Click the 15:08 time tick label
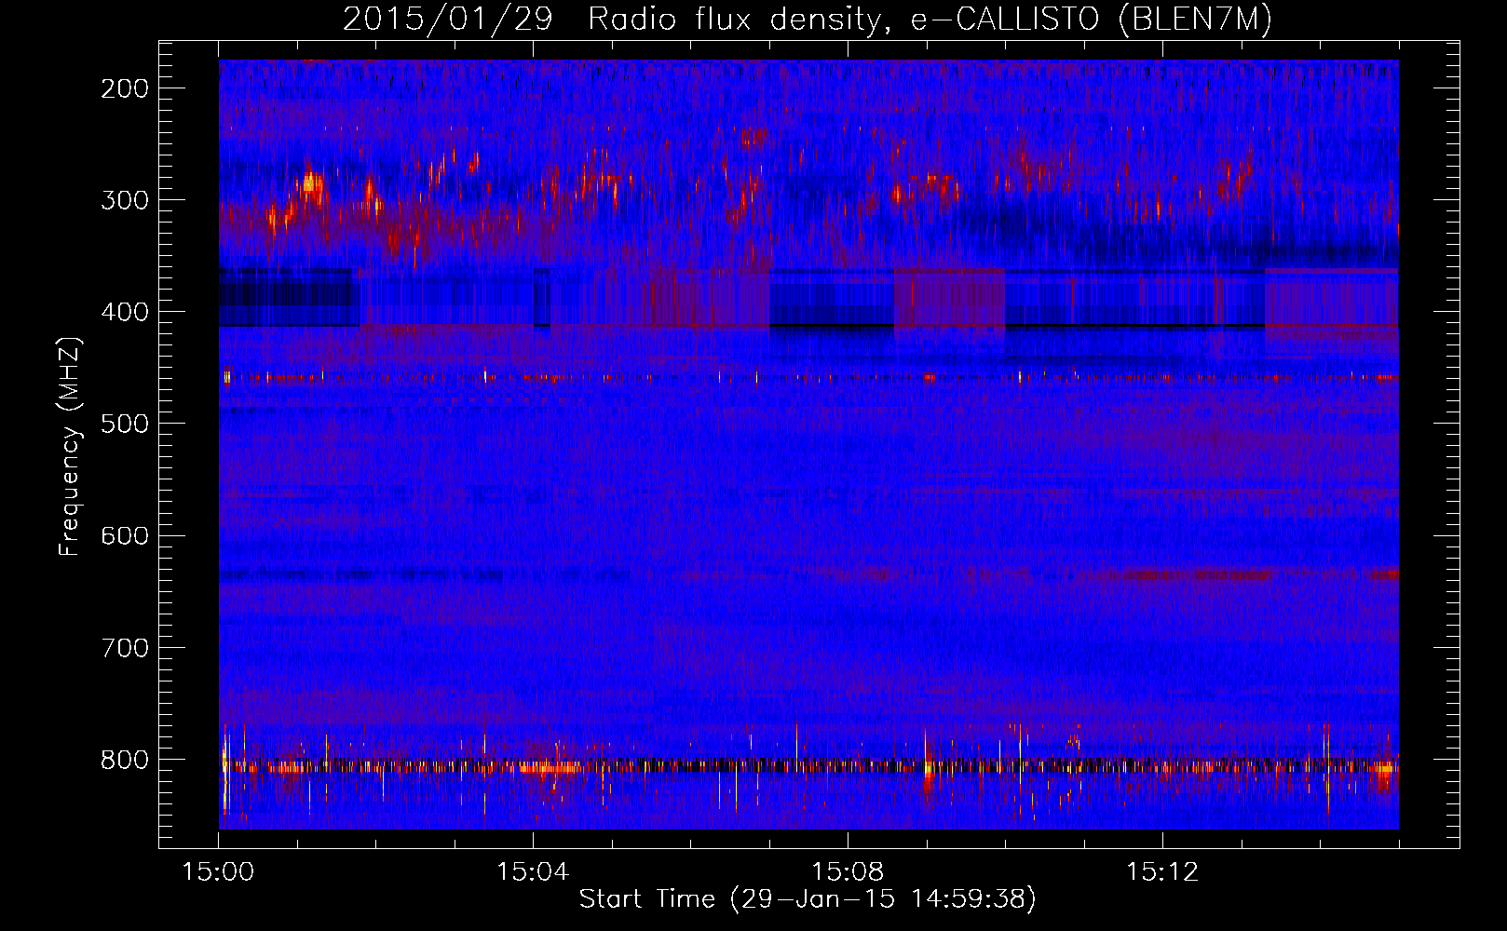 click(x=848, y=872)
